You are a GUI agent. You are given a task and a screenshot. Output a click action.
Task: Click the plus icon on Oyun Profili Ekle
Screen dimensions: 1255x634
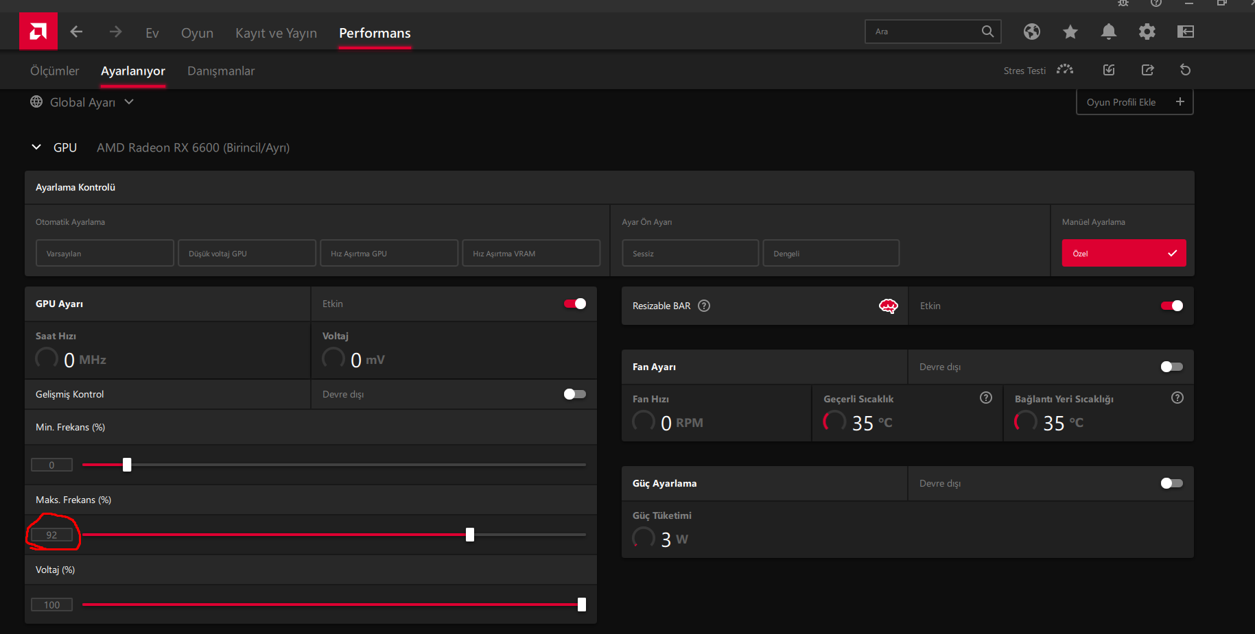(x=1180, y=101)
